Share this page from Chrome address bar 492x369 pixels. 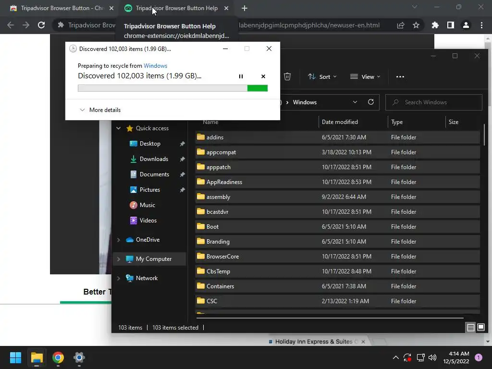point(401,25)
